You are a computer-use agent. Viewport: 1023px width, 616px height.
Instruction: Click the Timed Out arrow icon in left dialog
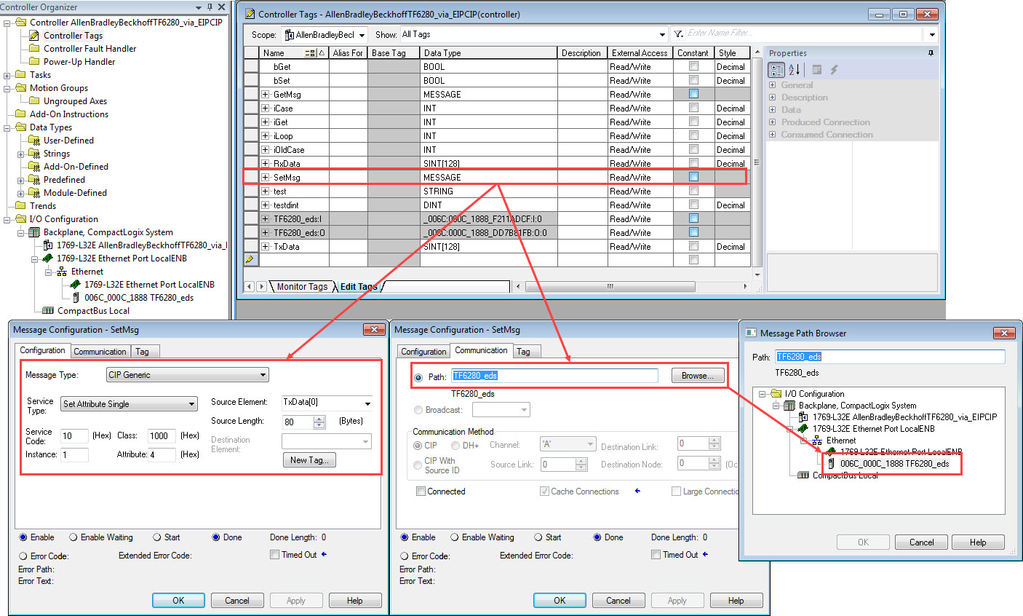click(x=324, y=554)
